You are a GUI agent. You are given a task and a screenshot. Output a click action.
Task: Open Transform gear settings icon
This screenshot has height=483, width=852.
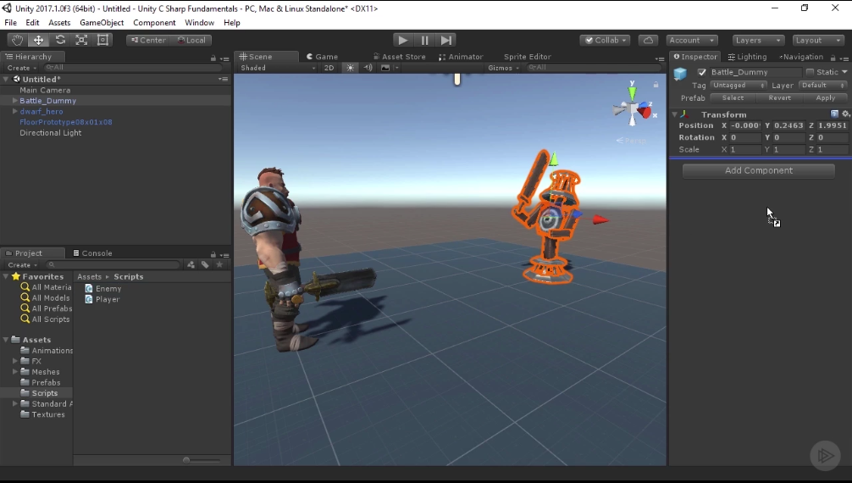click(x=845, y=114)
